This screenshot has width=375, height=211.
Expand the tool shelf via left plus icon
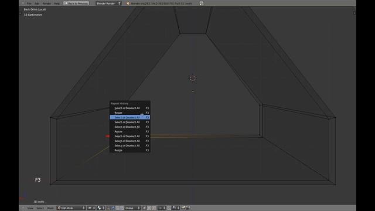[20, 13]
